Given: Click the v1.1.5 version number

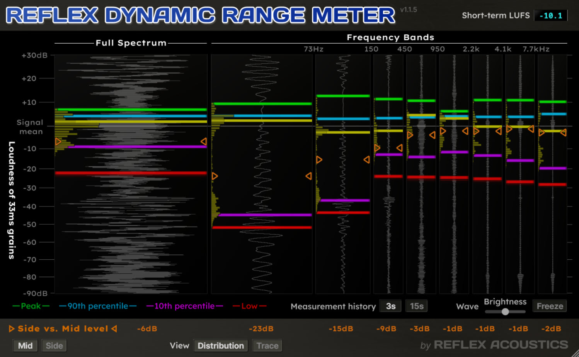Looking at the screenshot, I should coord(409,10).
